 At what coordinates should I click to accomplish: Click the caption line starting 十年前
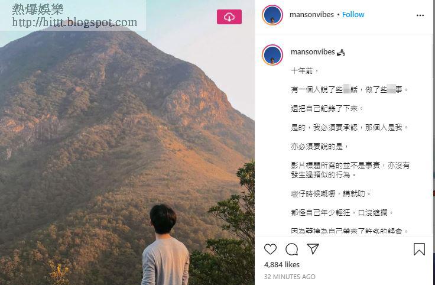[x=304, y=71]
